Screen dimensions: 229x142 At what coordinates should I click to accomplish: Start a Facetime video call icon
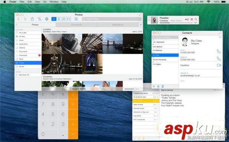coord(219,65)
